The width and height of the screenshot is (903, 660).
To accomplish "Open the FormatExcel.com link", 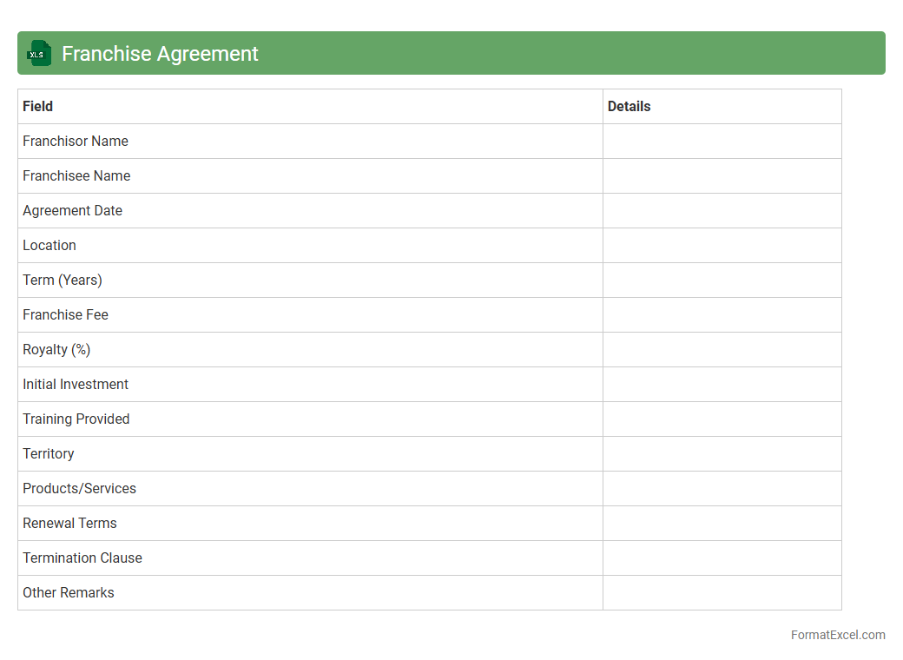I will coord(837,635).
